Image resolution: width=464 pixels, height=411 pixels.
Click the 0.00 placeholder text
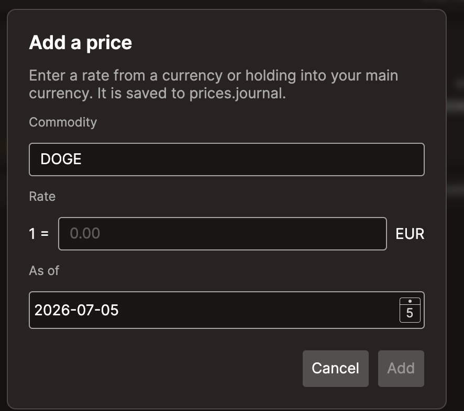click(85, 233)
